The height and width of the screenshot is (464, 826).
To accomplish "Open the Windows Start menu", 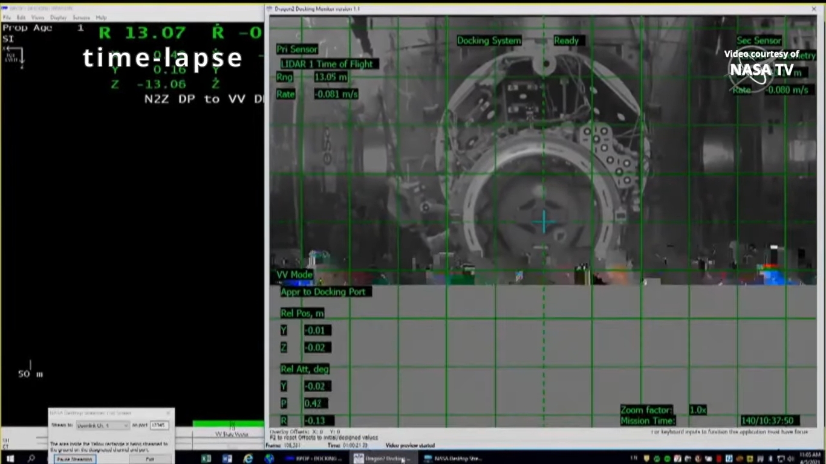I will click(10, 459).
